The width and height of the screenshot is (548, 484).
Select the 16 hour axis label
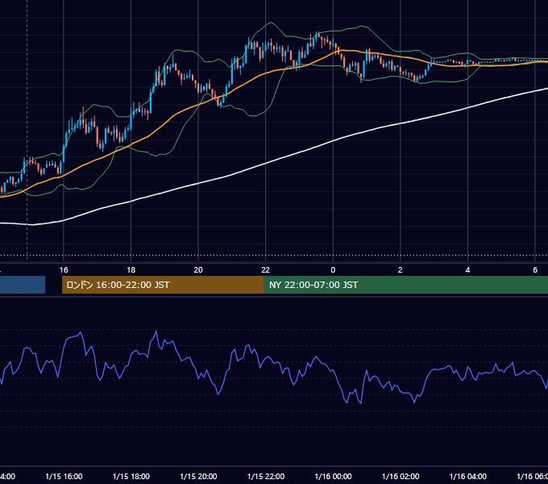pyautogui.click(x=64, y=270)
